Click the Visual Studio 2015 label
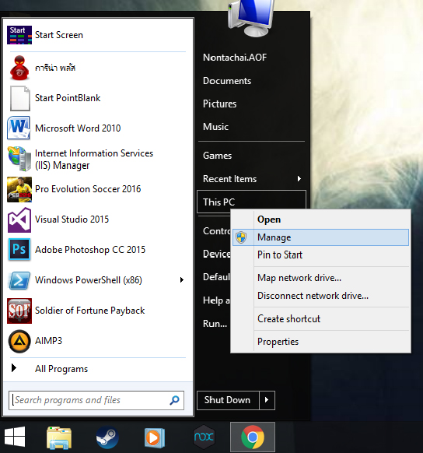Image resolution: width=423 pixels, height=453 pixels. 72,219
